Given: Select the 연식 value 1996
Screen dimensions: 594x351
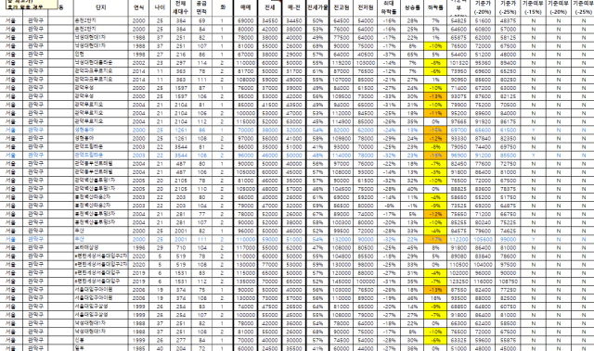Looking at the screenshot, I should [138, 247].
